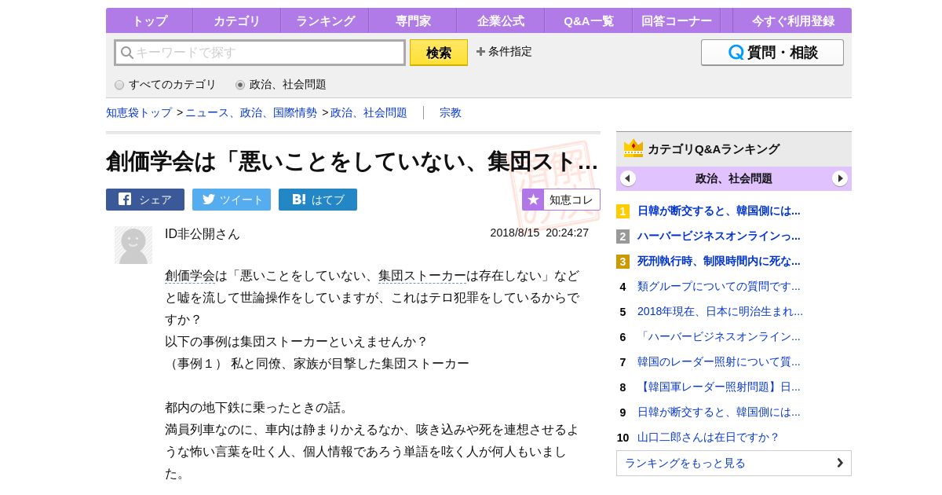This screenshot has width=942, height=495.
Task: Open rank 8 【韓国軍レーダー照射問題】 link
Action: point(719,387)
